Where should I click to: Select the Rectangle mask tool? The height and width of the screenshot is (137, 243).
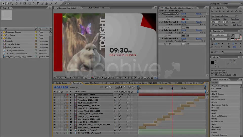click(x=30, y=3)
